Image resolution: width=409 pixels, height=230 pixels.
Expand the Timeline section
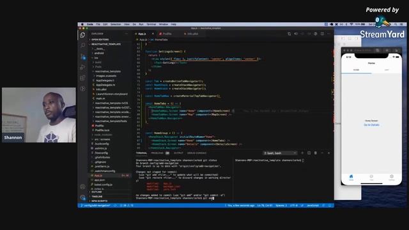coord(97,197)
